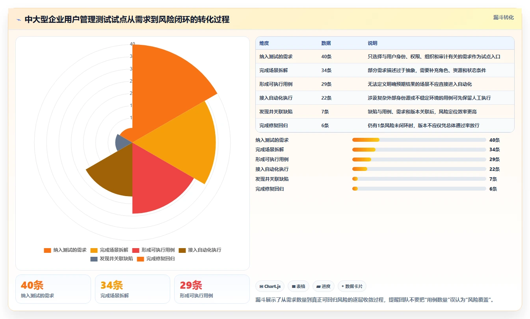
Task: Toggle 完成修复回归 legend swatch
Action: pos(140,259)
